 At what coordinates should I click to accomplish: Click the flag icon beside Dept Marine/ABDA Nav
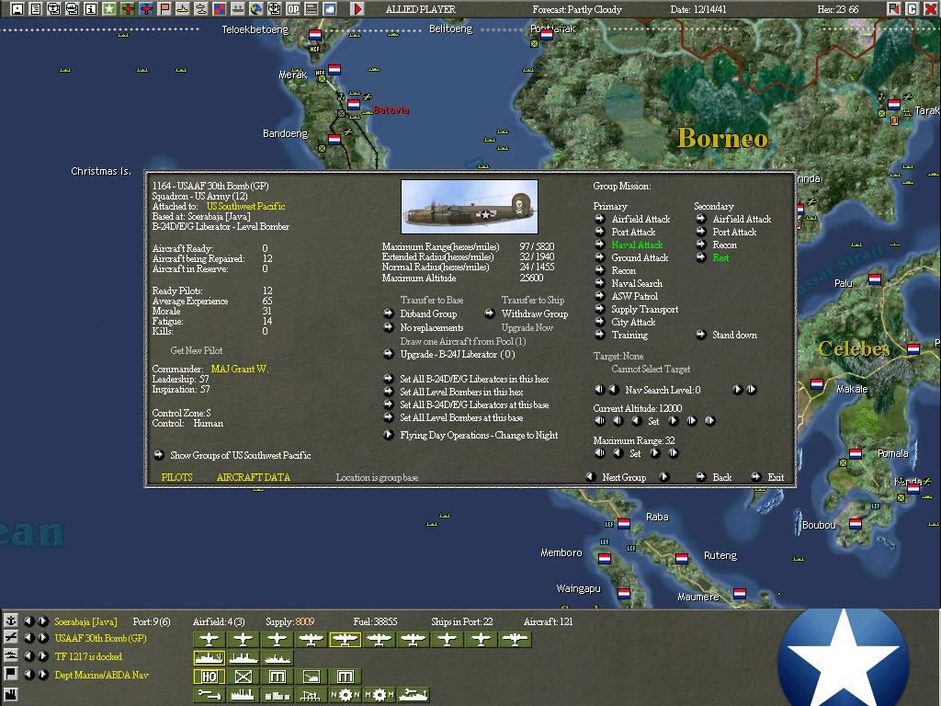click(x=11, y=674)
